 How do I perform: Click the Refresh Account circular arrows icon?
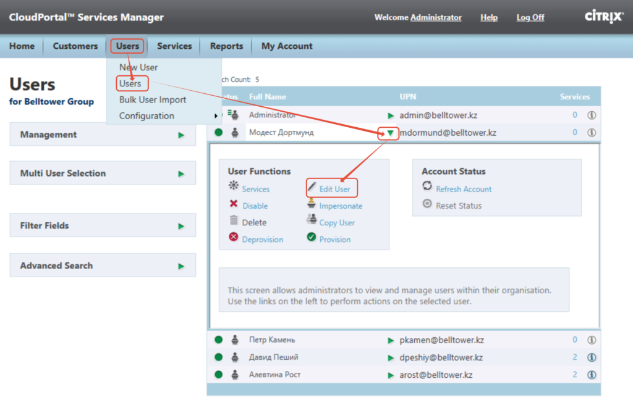[427, 186]
